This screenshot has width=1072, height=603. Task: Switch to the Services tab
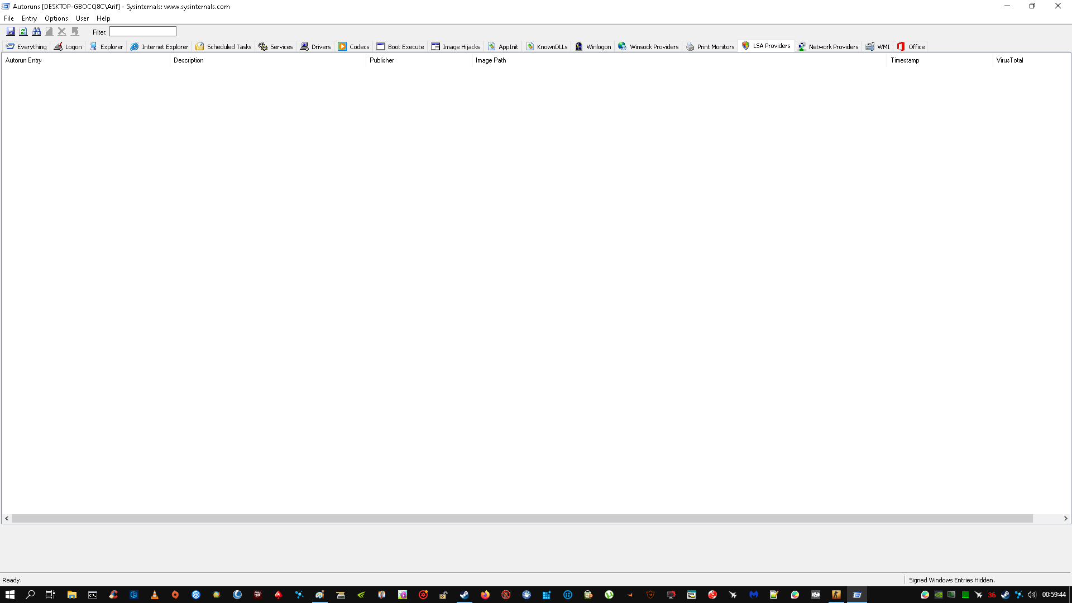tap(276, 47)
